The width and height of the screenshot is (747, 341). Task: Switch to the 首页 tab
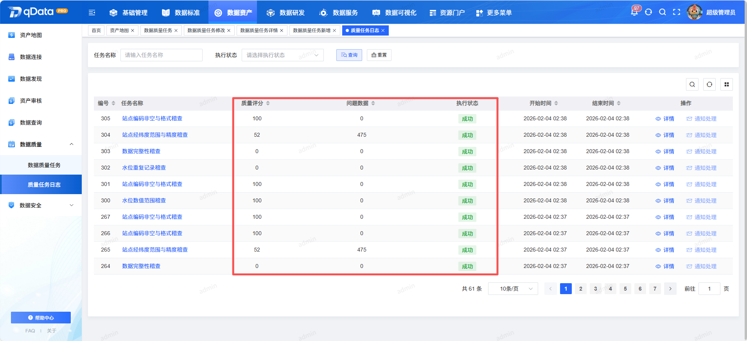click(96, 30)
